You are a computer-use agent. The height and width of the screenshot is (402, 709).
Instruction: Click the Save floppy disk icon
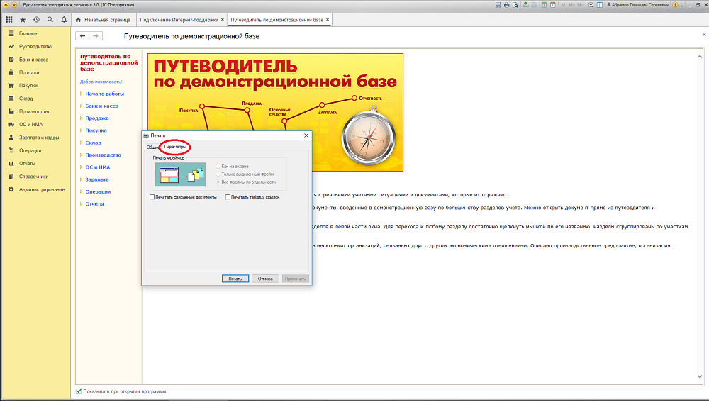[498, 4]
